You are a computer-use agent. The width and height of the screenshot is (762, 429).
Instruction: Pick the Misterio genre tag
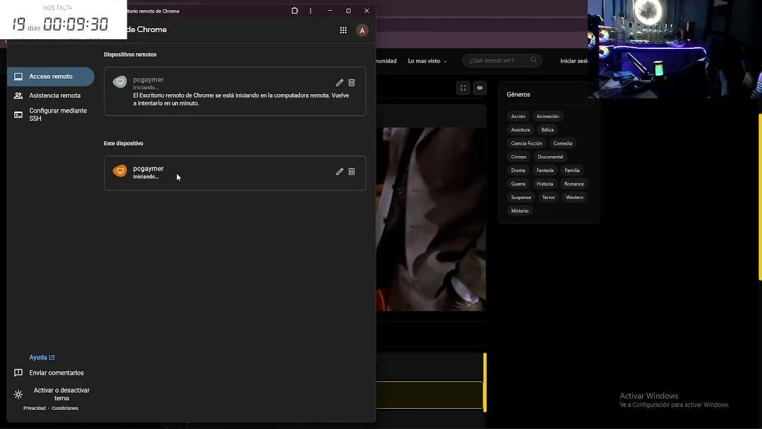click(x=520, y=211)
